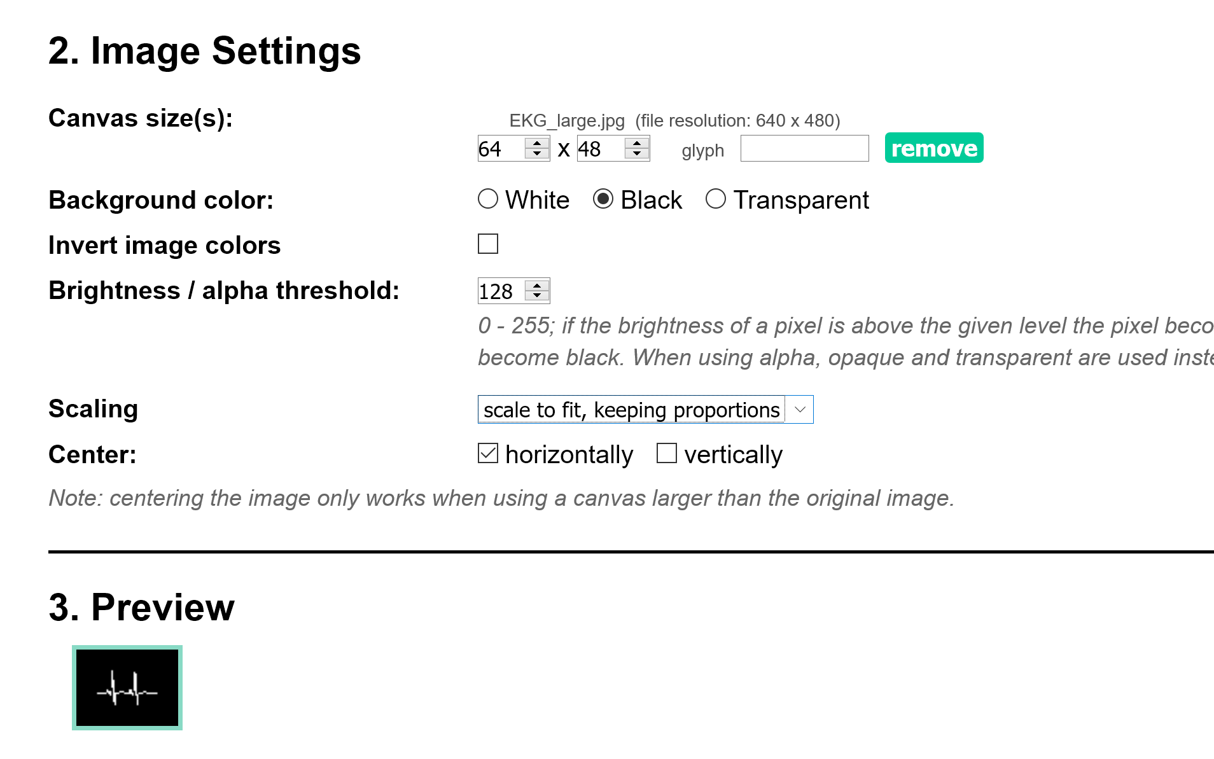Check center vertically option
Image resolution: width=1214 pixels, height=759 pixels.
[667, 454]
